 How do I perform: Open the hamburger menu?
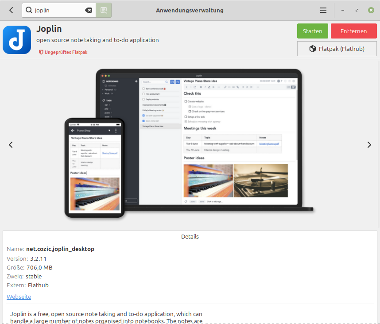[x=323, y=10]
